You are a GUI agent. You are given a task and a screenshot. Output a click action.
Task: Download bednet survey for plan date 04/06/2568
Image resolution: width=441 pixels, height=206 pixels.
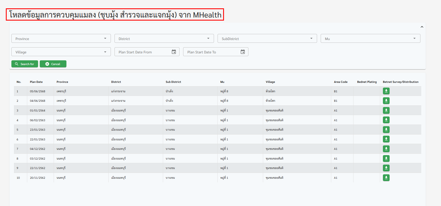386,101
